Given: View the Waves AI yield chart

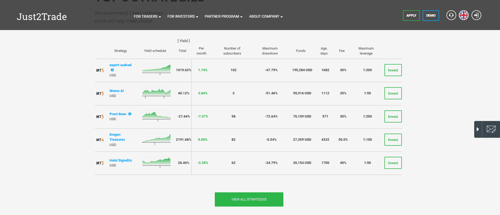Looking at the screenshot, I should 156,93.
